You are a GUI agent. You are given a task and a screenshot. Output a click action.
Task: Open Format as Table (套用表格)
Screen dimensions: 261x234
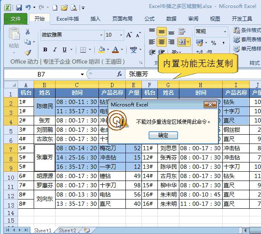coord(247,40)
